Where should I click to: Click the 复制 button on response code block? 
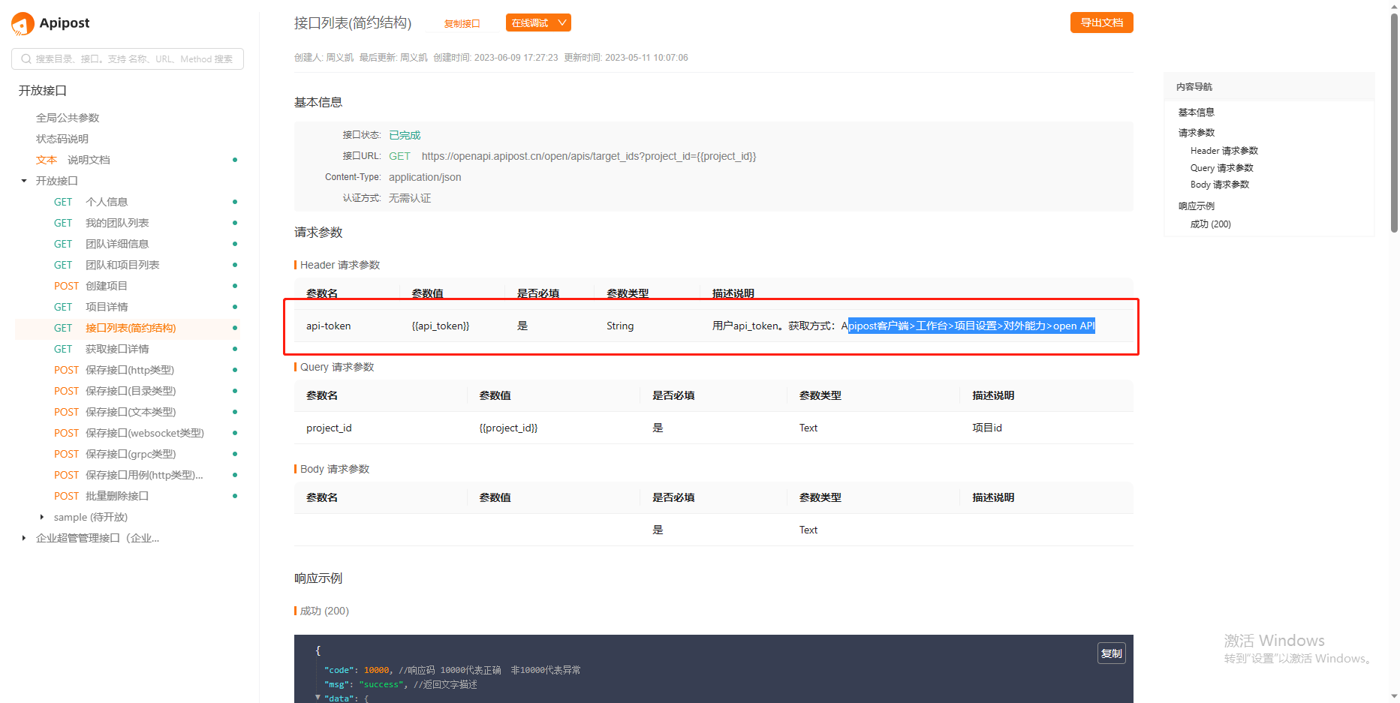tap(1111, 653)
